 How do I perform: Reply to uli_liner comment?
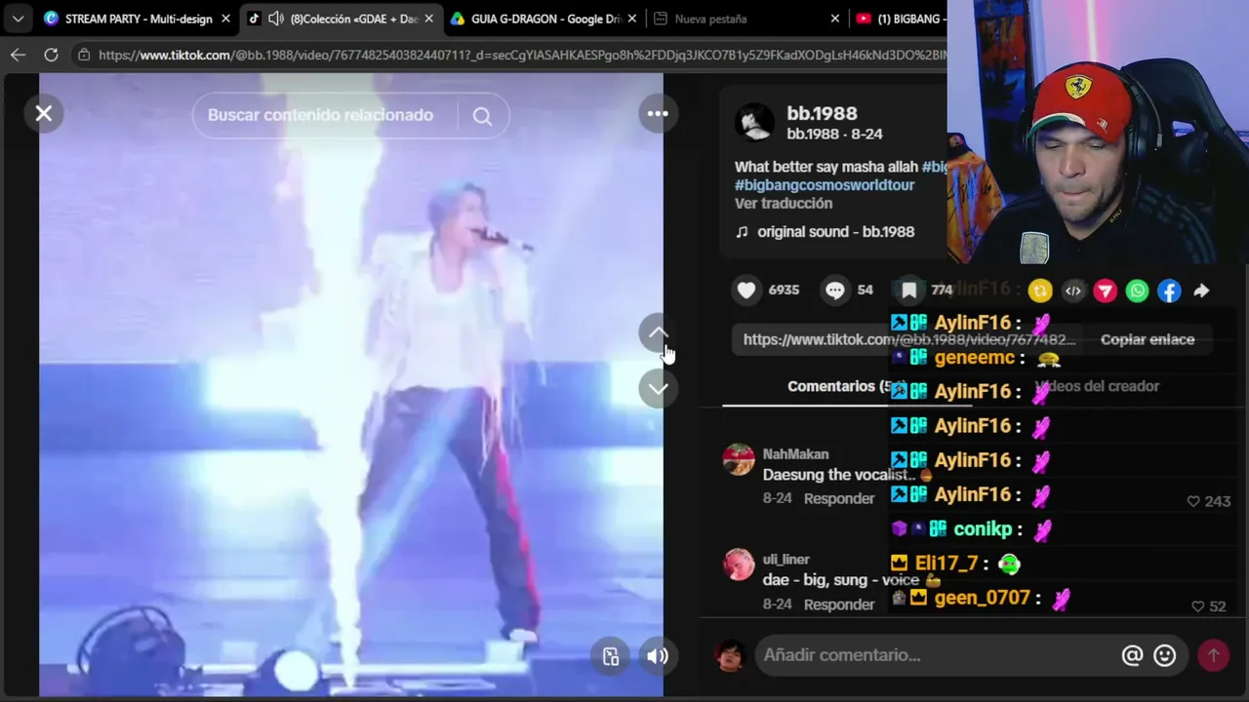click(839, 604)
